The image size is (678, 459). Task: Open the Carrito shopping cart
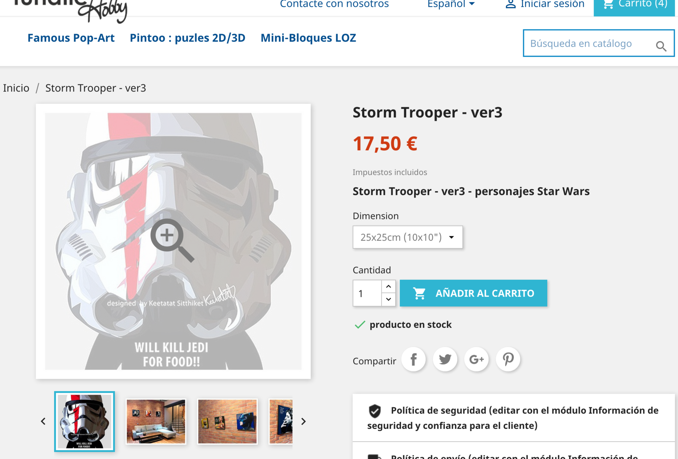[x=634, y=5]
